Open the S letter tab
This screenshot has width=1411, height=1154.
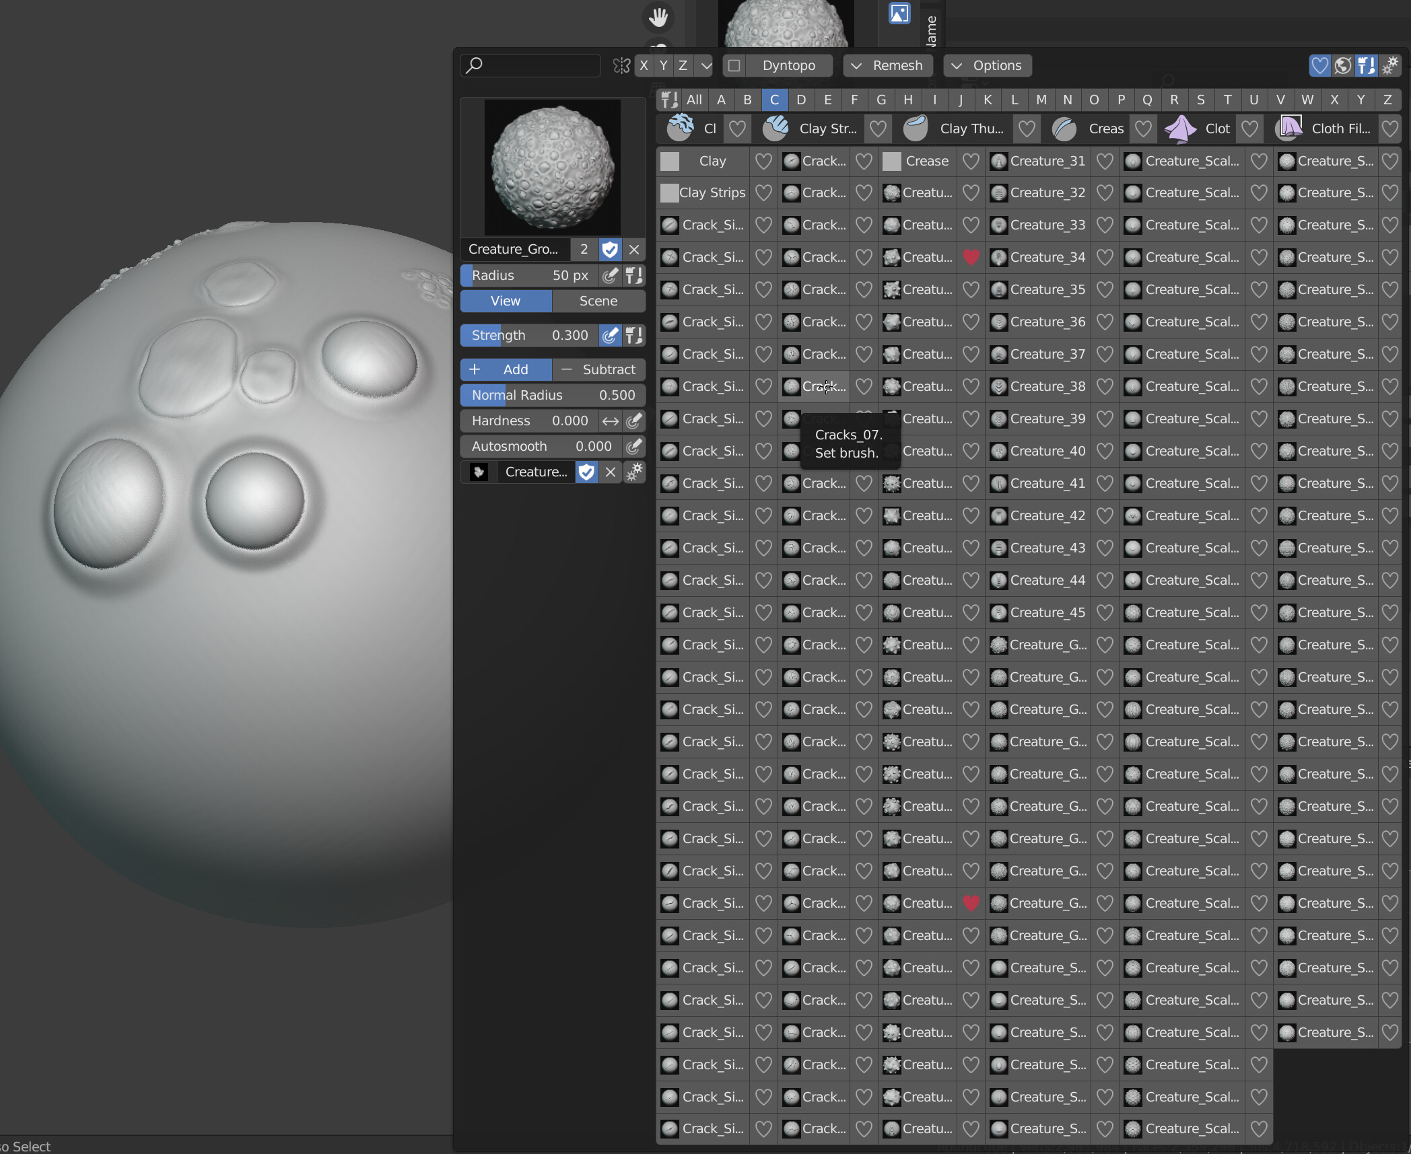(1200, 100)
